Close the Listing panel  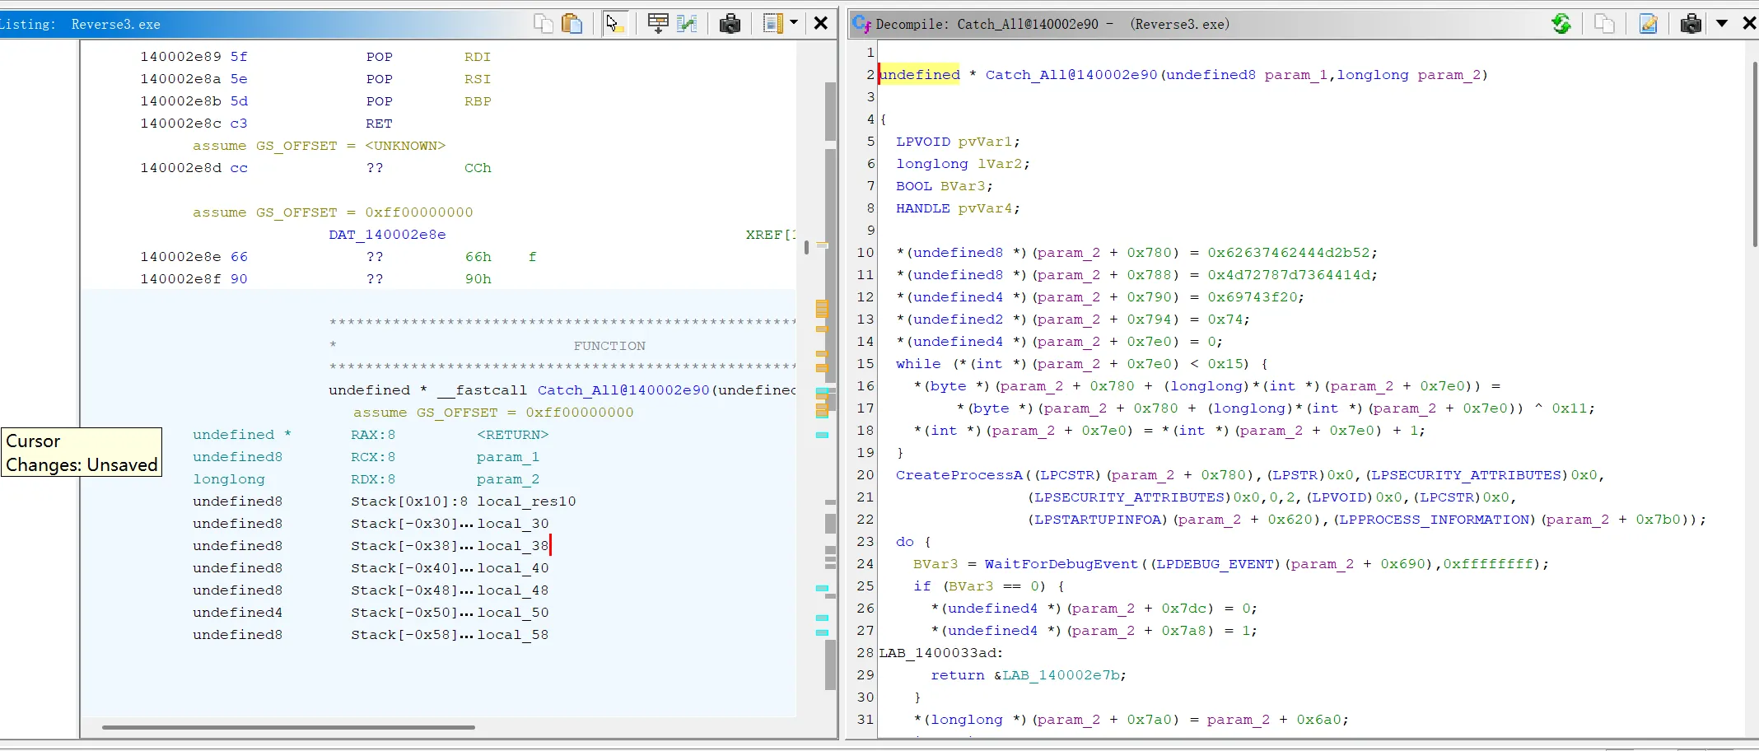coord(820,23)
